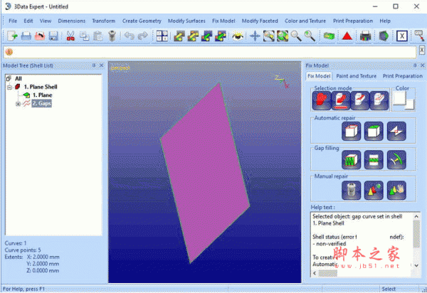Click the Help text horizontal scroll left arrow
The width and height of the screenshot is (427, 293).
315,273
